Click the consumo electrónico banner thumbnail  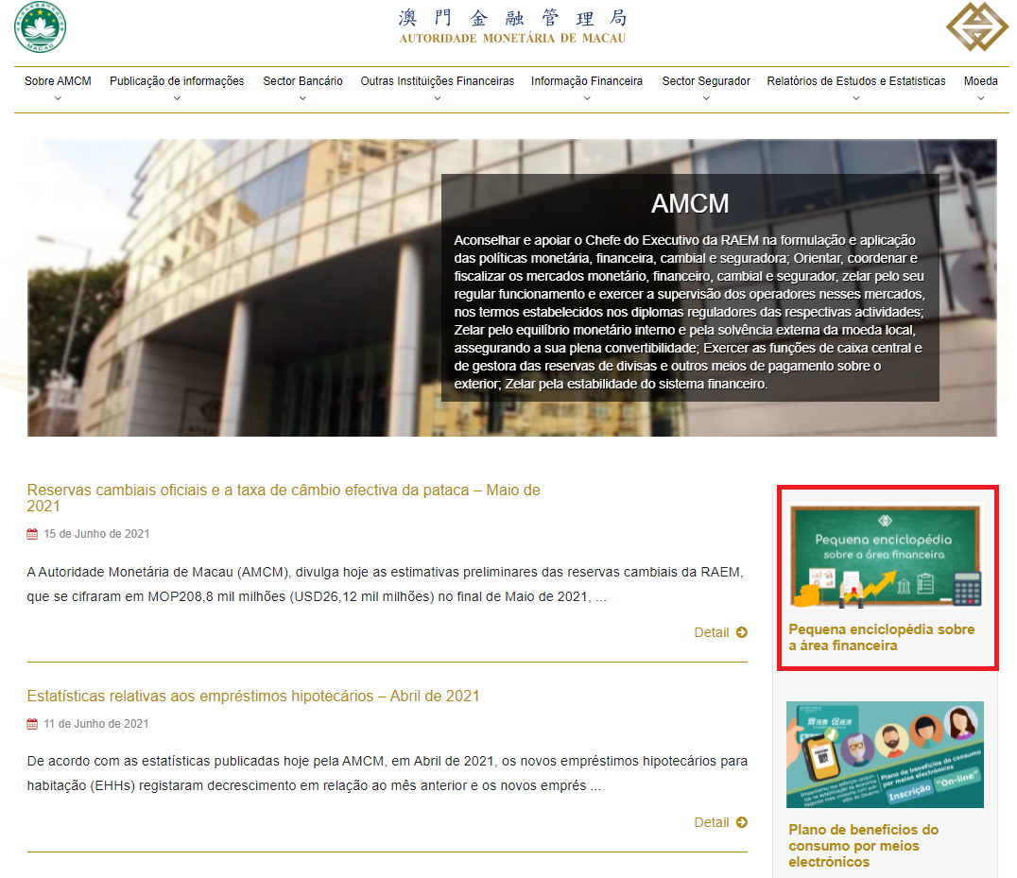(x=885, y=754)
